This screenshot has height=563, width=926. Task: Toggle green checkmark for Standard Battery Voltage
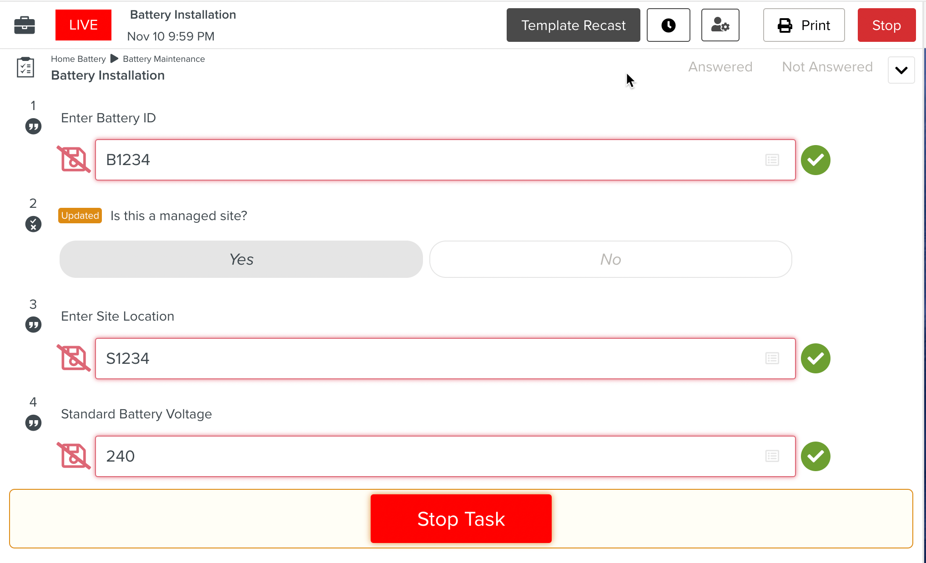tap(815, 456)
